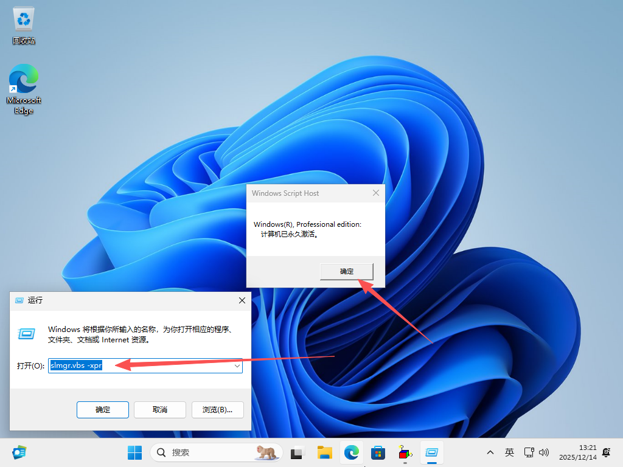The height and width of the screenshot is (467, 623).
Task: Open Microsoft Store from the taskbar
Action: (x=378, y=452)
